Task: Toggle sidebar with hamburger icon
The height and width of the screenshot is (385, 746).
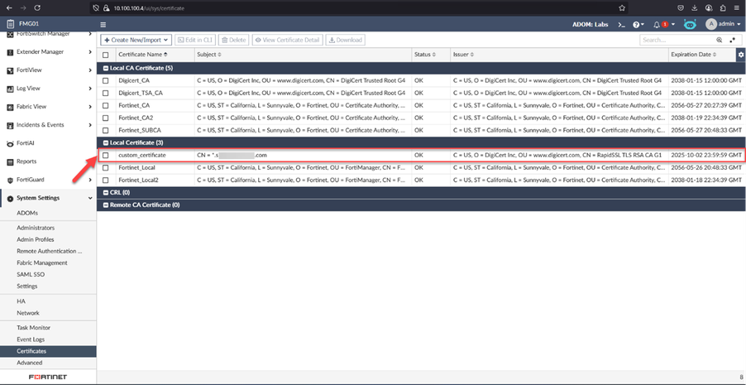Action: tap(103, 24)
